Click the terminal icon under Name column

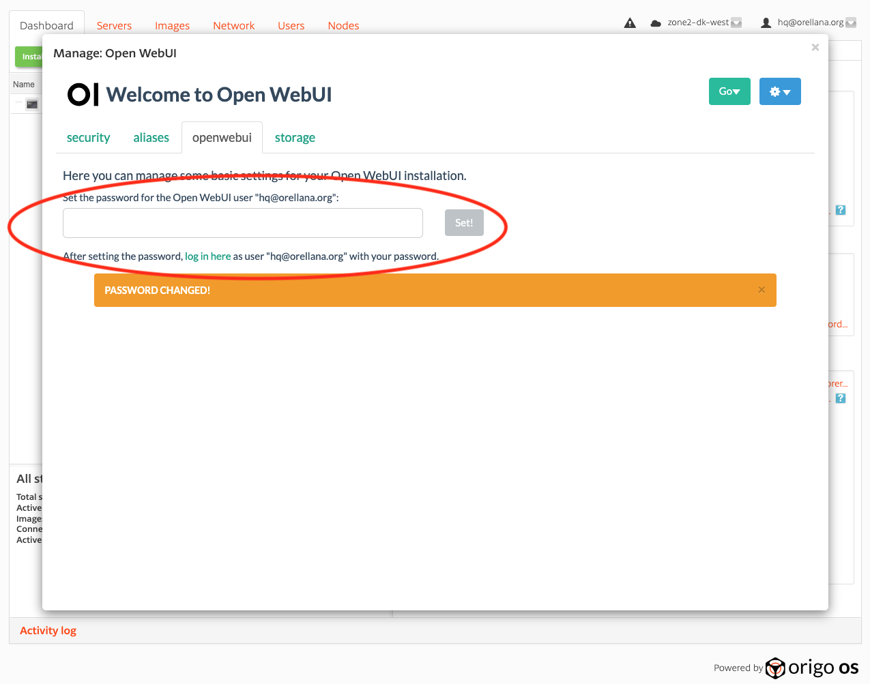tap(32, 104)
